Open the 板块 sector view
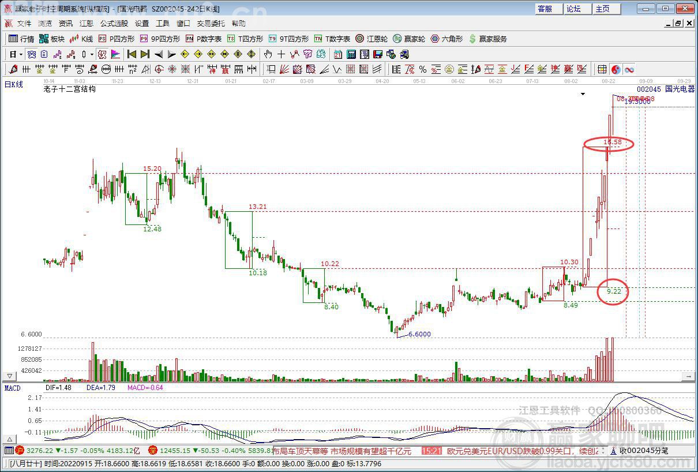Image resolution: width=698 pixels, height=472 pixels. [x=52, y=39]
